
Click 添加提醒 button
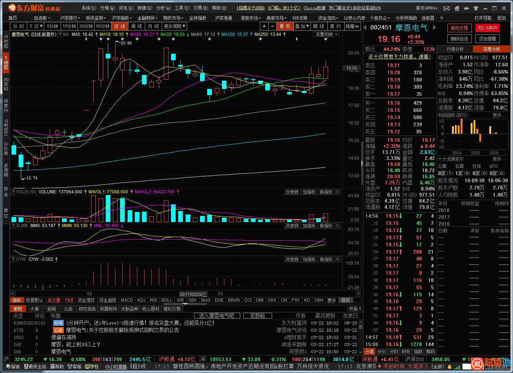point(487,39)
